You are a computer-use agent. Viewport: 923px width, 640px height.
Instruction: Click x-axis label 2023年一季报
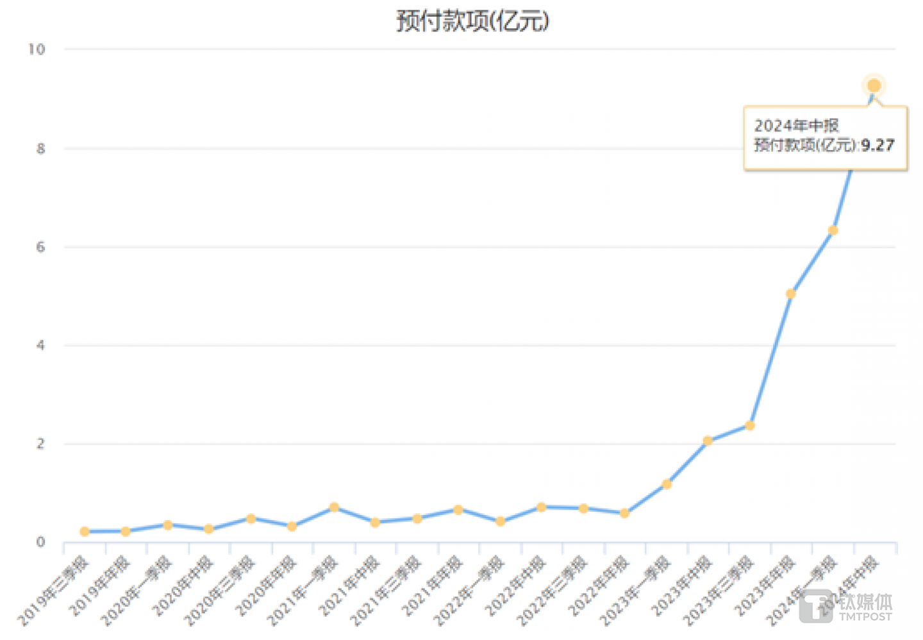pyautogui.click(x=635, y=591)
